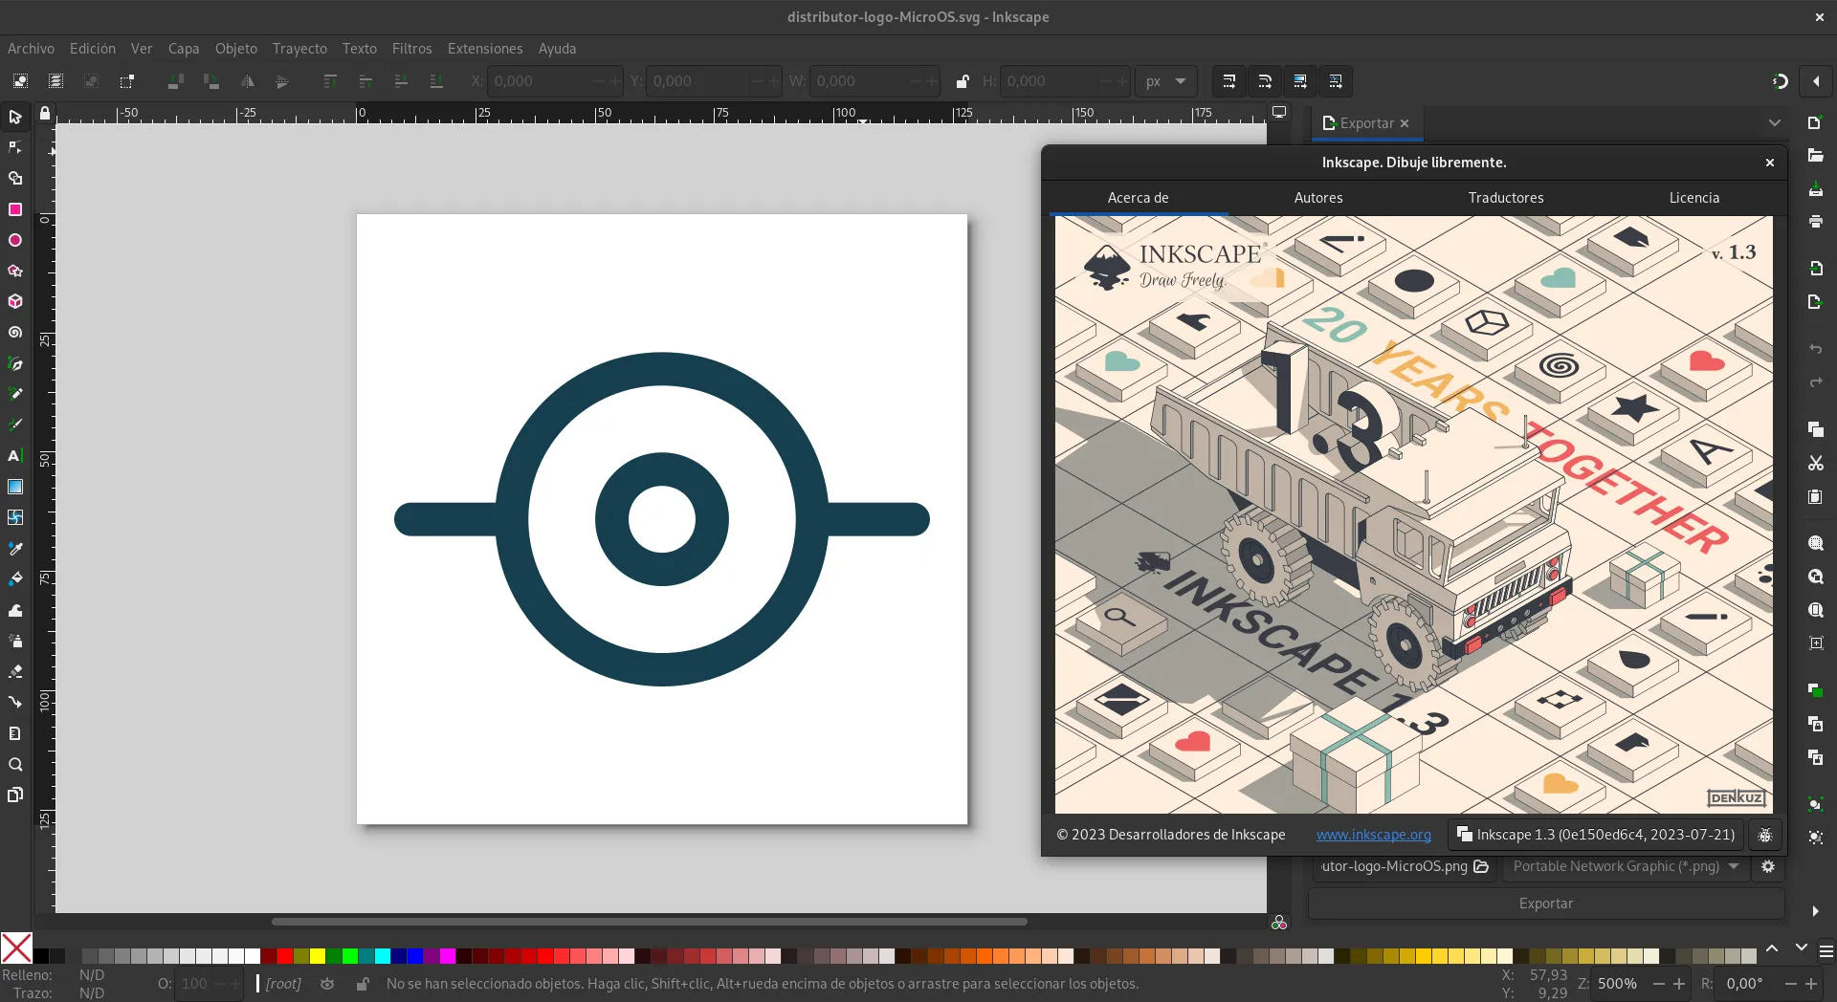
Task: Select the Paint Bucket tool
Action: [15, 579]
